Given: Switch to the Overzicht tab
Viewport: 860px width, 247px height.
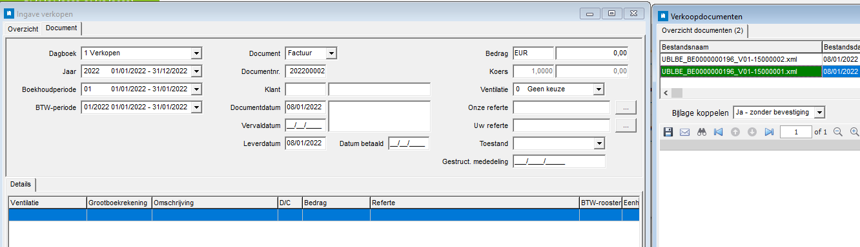Looking at the screenshot, I should (x=23, y=28).
